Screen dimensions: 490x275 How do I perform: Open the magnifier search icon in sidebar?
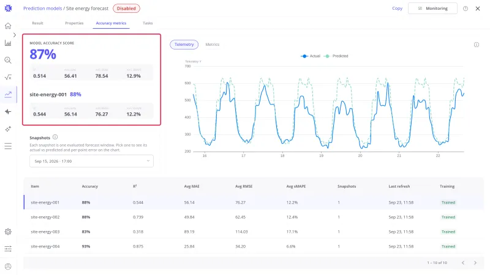[8, 60]
